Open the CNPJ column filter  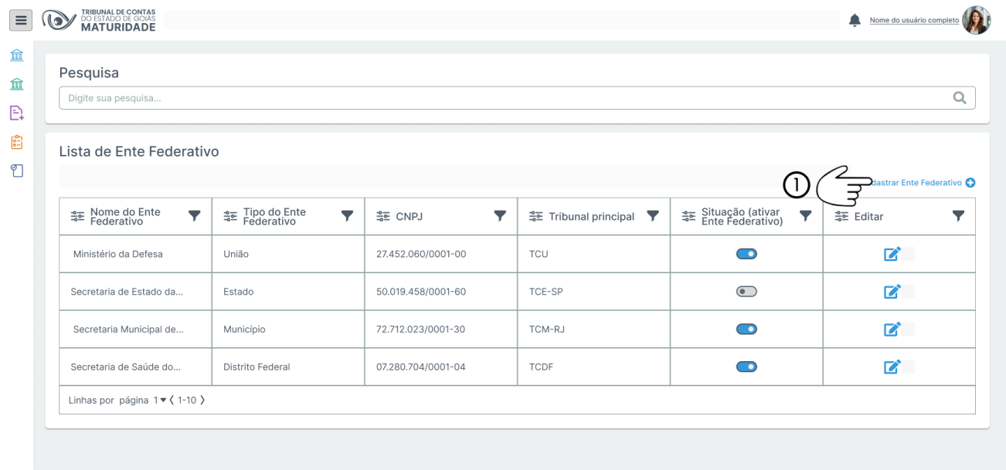click(x=501, y=216)
